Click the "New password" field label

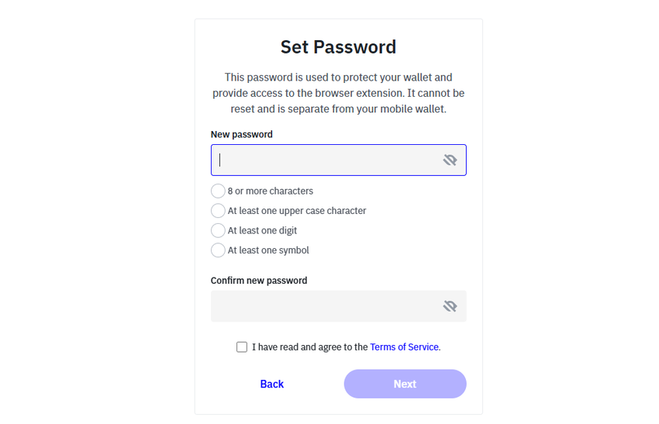(x=242, y=134)
